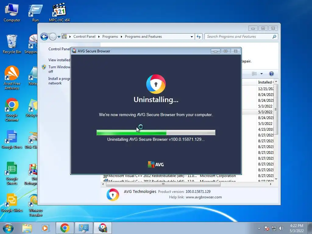This screenshot has width=312, height=234.
Task: Select the 4/23/2019 installed date entry
Action: tap(266, 129)
